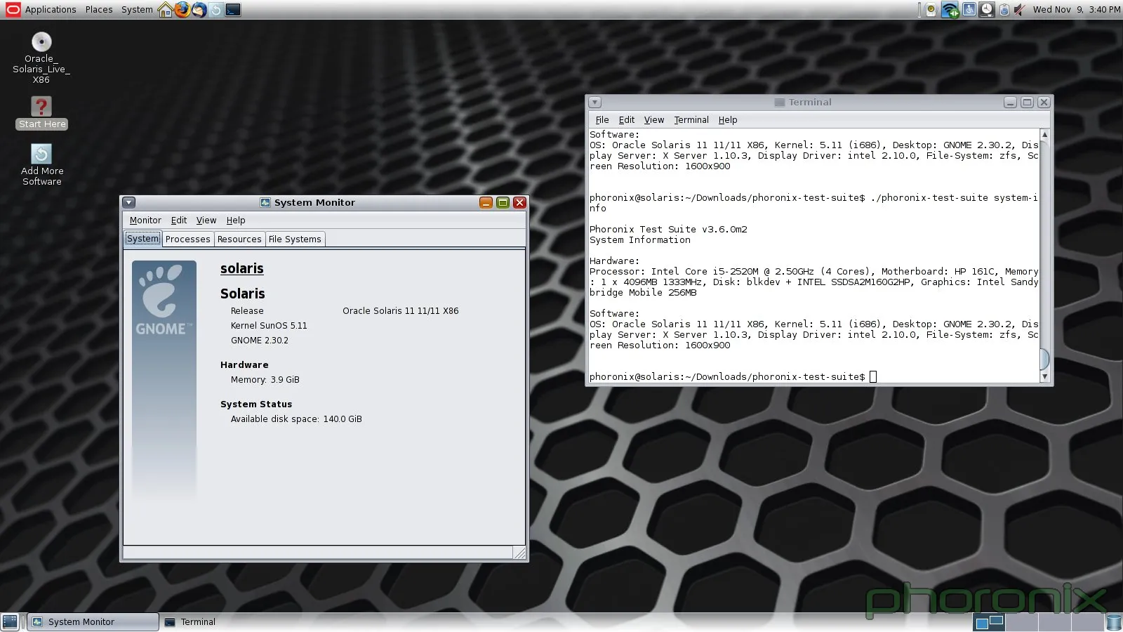The height and width of the screenshot is (632, 1123).
Task: Open the Help menu in System Monitor
Action: coord(236,220)
